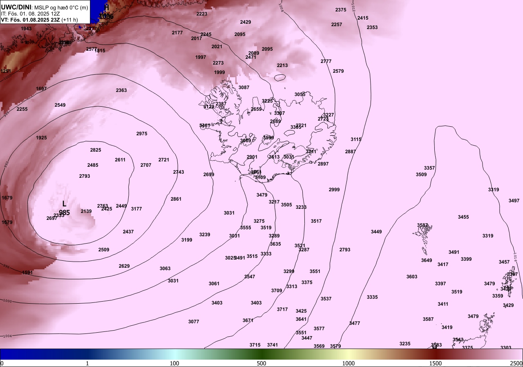The height and width of the screenshot is (367, 523).
Task: Click the height value 3087
Action: tap(244, 87)
